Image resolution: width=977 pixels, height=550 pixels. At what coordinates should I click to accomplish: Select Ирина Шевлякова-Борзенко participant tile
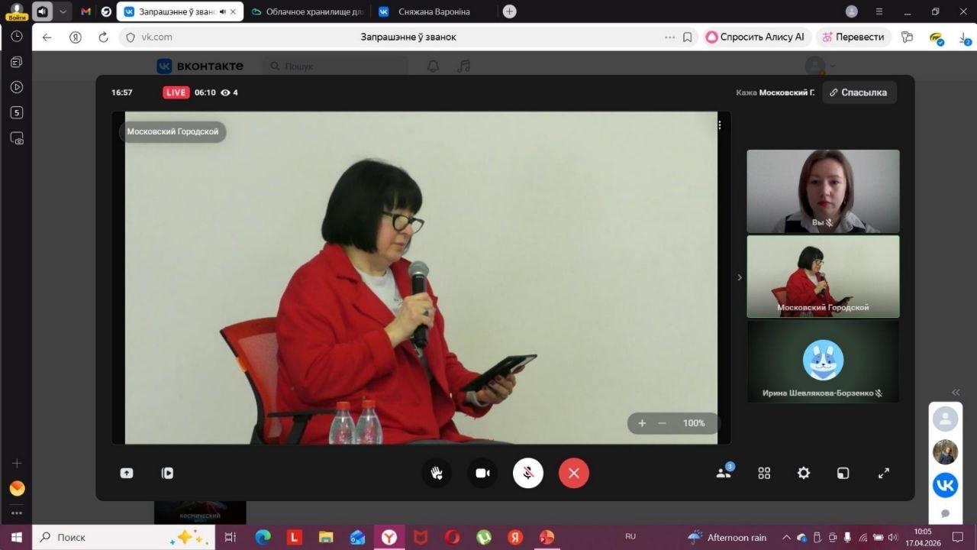tap(823, 361)
